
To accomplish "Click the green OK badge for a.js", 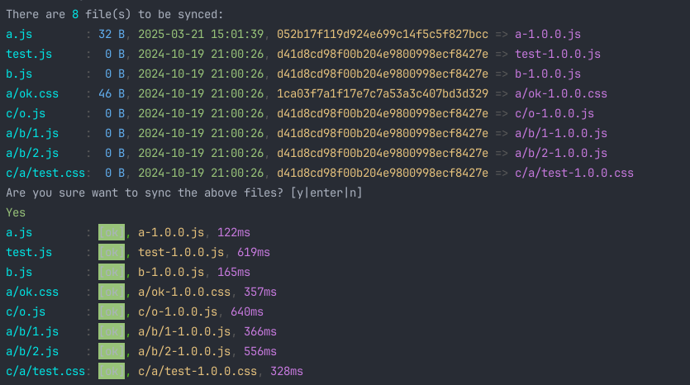I will click(x=111, y=232).
